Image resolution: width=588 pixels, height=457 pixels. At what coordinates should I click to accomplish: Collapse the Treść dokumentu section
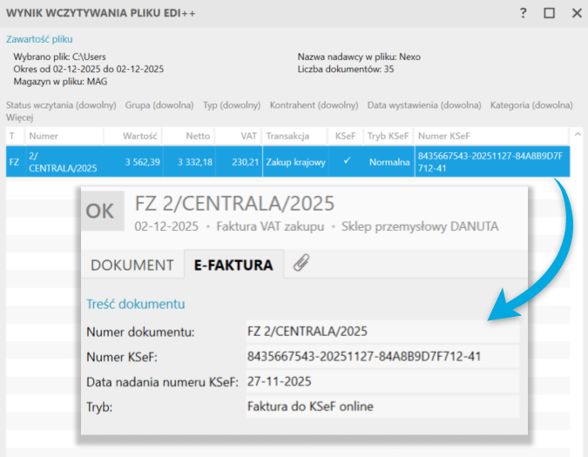[x=135, y=304]
